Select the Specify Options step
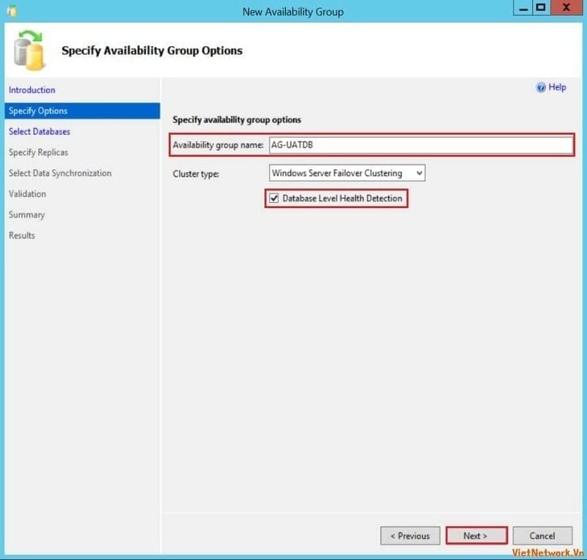Image resolution: width=587 pixels, height=560 pixels. [38, 111]
